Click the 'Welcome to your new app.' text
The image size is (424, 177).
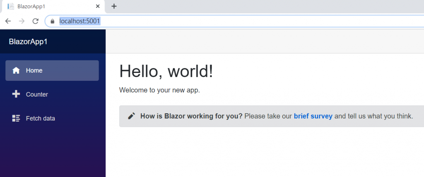tap(159, 90)
